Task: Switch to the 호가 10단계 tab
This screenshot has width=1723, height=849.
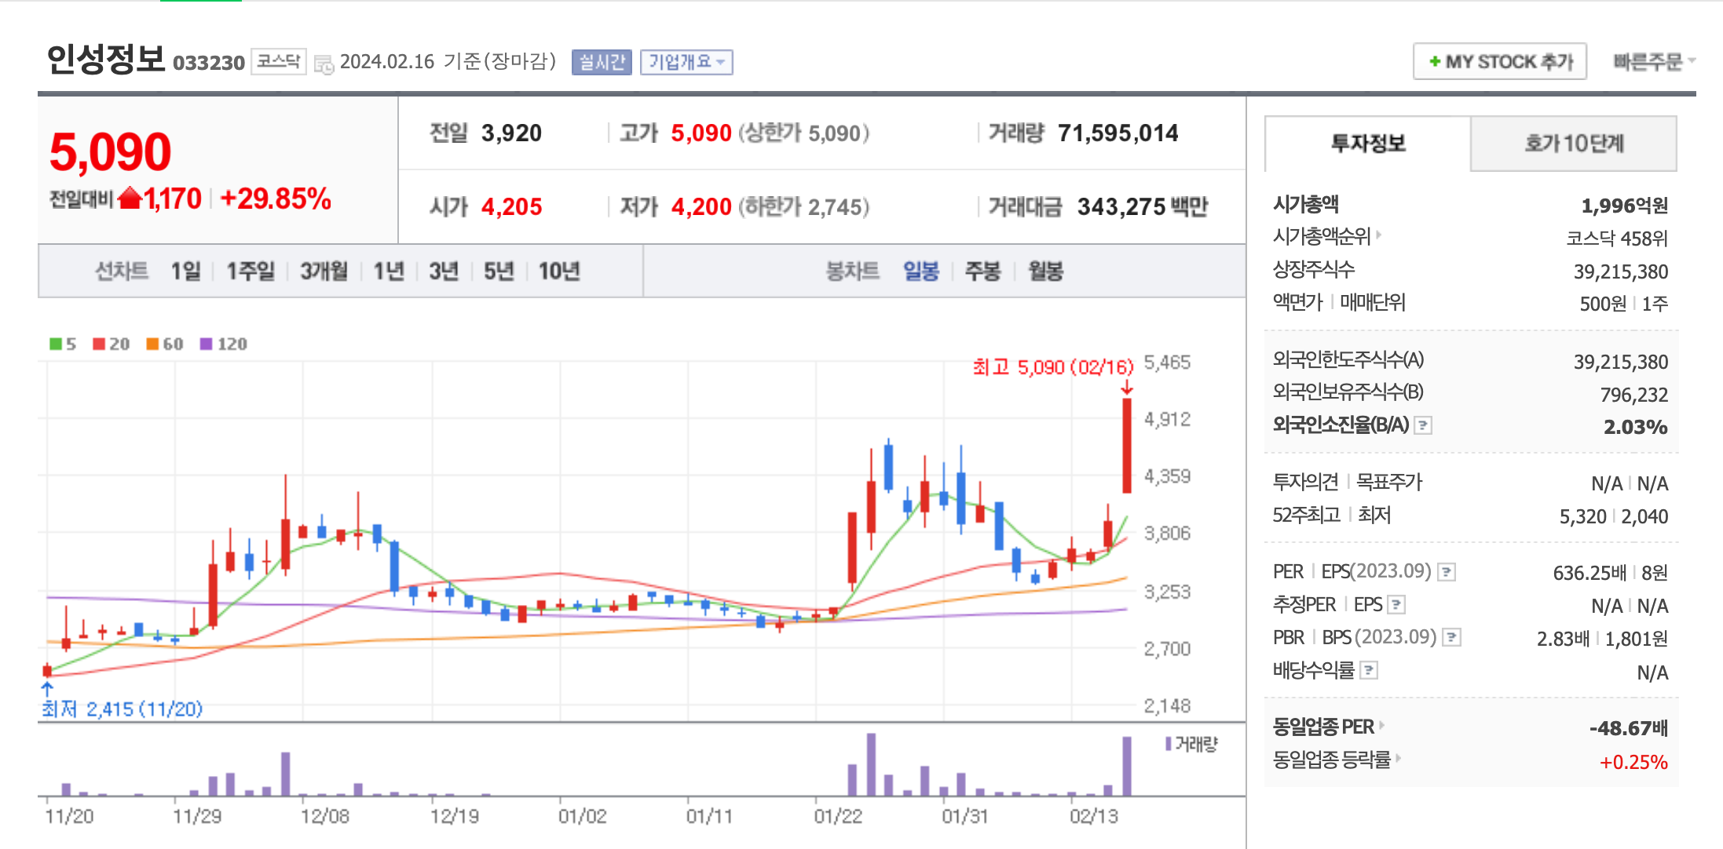Action: 1573,144
